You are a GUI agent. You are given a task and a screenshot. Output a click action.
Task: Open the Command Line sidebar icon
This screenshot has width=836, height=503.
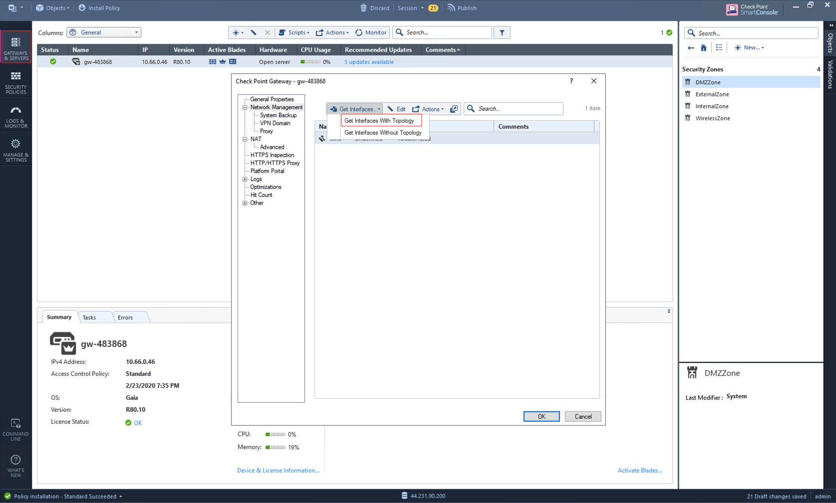tap(15, 428)
